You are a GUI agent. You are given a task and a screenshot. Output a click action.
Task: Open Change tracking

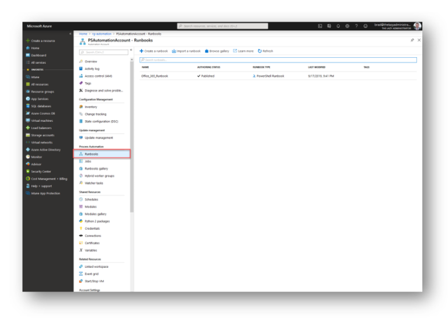pos(93,114)
